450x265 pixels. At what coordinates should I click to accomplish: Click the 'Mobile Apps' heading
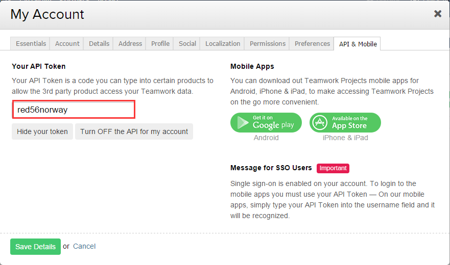(x=252, y=66)
